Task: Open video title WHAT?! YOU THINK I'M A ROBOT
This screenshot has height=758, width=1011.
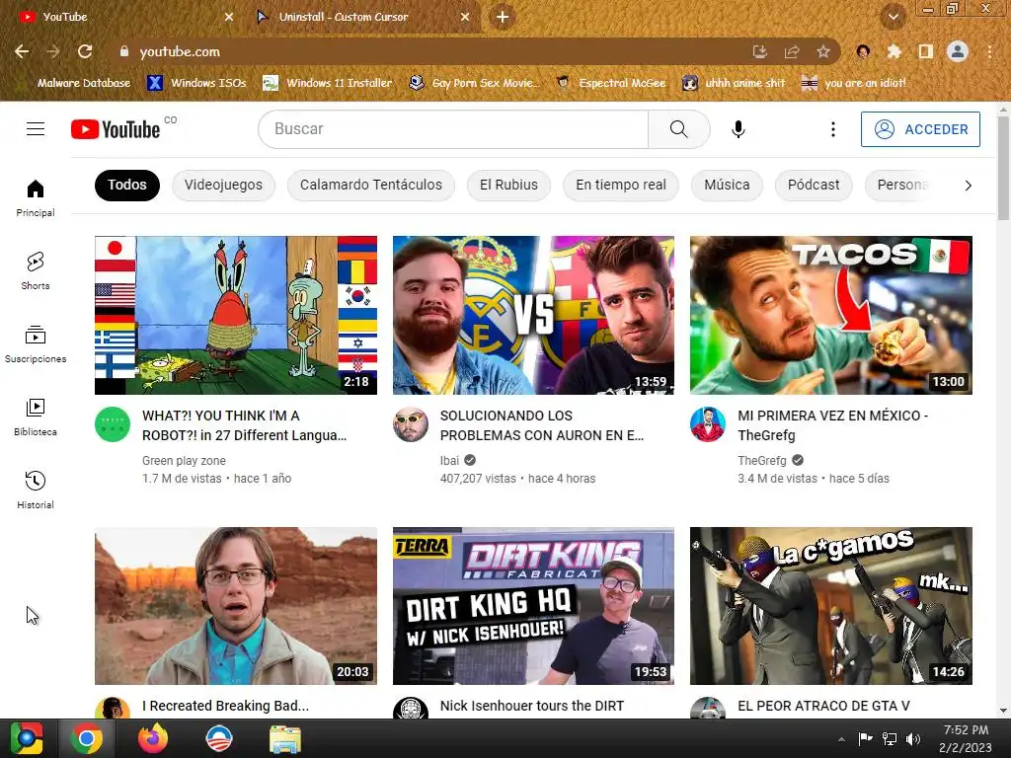Action: tap(245, 425)
